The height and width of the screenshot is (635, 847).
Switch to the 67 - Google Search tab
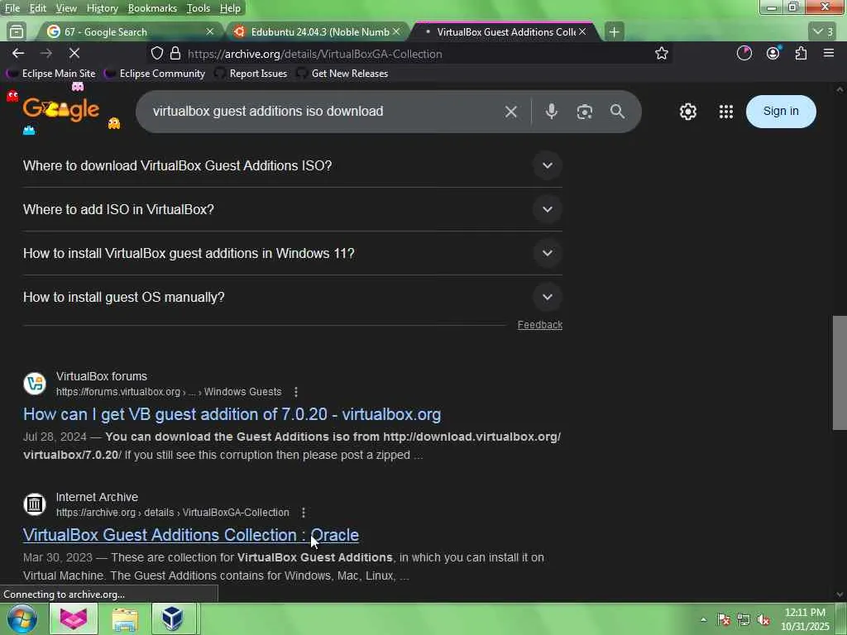point(128,32)
